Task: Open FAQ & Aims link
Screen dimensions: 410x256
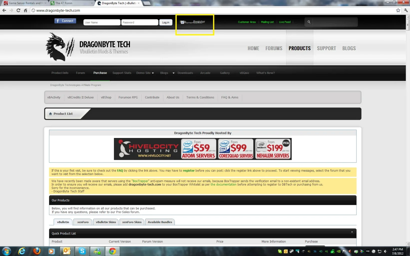Action: (x=230, y=97)
